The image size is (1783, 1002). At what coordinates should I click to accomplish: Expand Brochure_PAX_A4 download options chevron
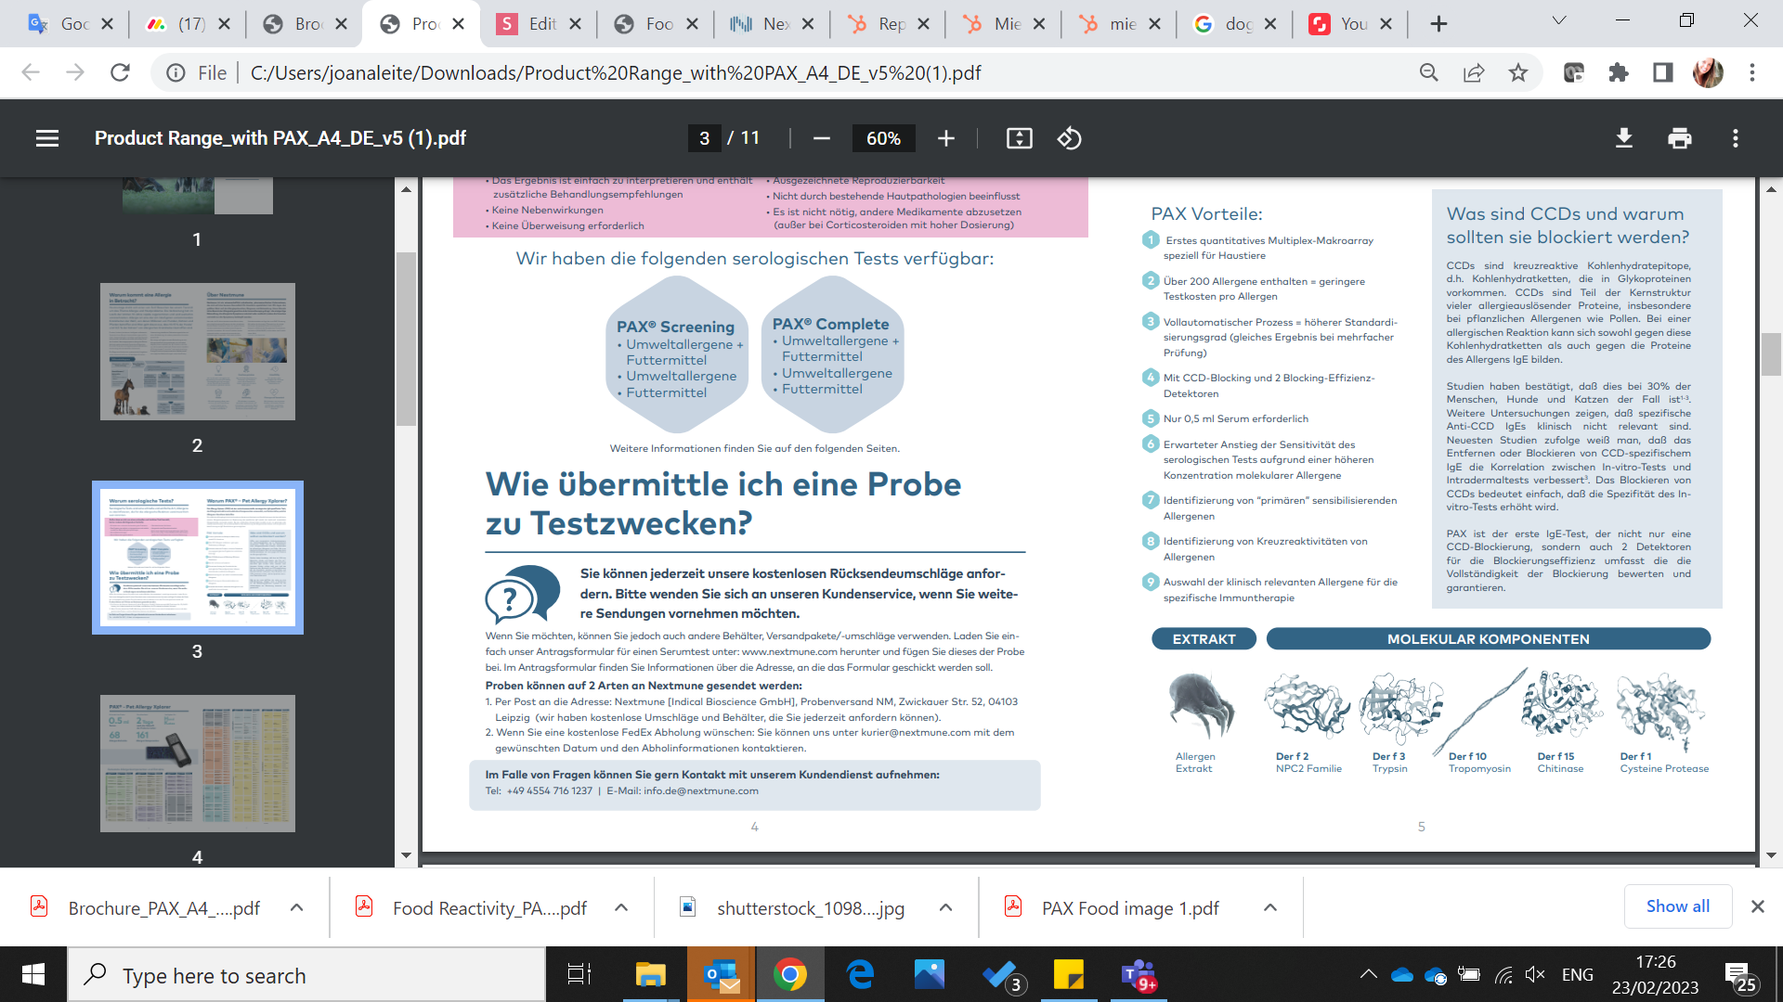pos(296,907)
